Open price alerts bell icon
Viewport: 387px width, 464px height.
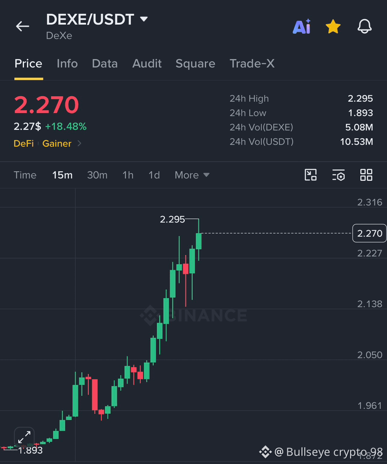coord(365,26)
